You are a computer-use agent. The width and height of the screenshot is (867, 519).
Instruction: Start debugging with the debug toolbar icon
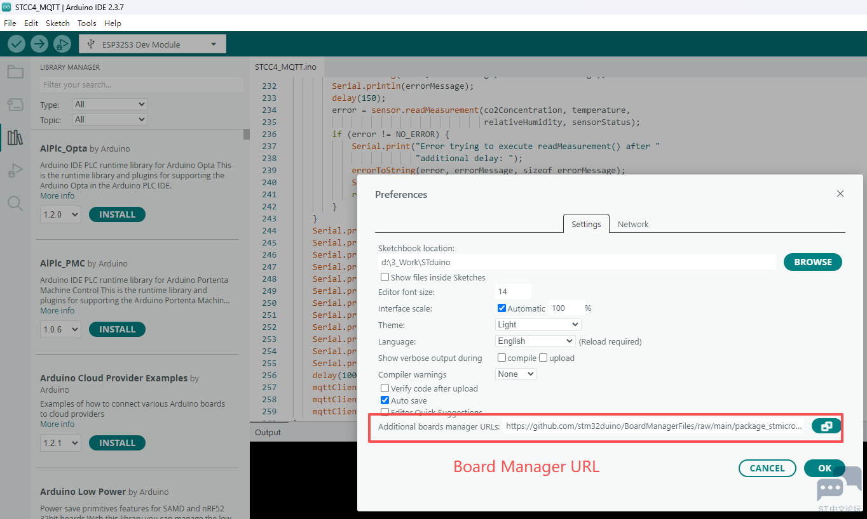[x=62, y=44]
